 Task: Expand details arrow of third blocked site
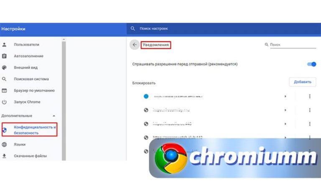pos(285,124)
